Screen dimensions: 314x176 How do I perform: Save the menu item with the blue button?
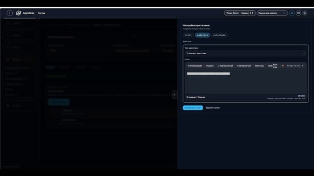(x=193, y=108)
